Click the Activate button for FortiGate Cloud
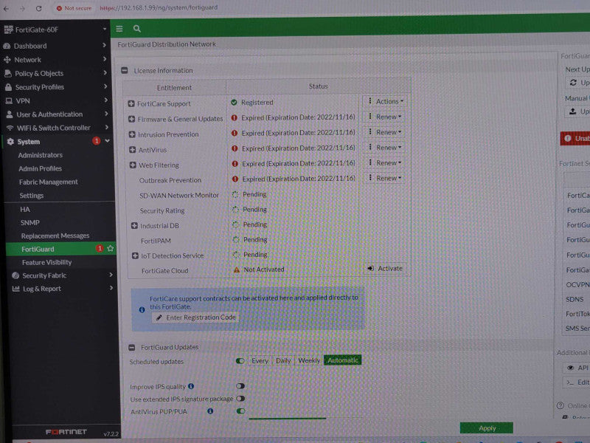Image resolution: width=590 pixels, height=443 pixels. (x=386, y=269)
